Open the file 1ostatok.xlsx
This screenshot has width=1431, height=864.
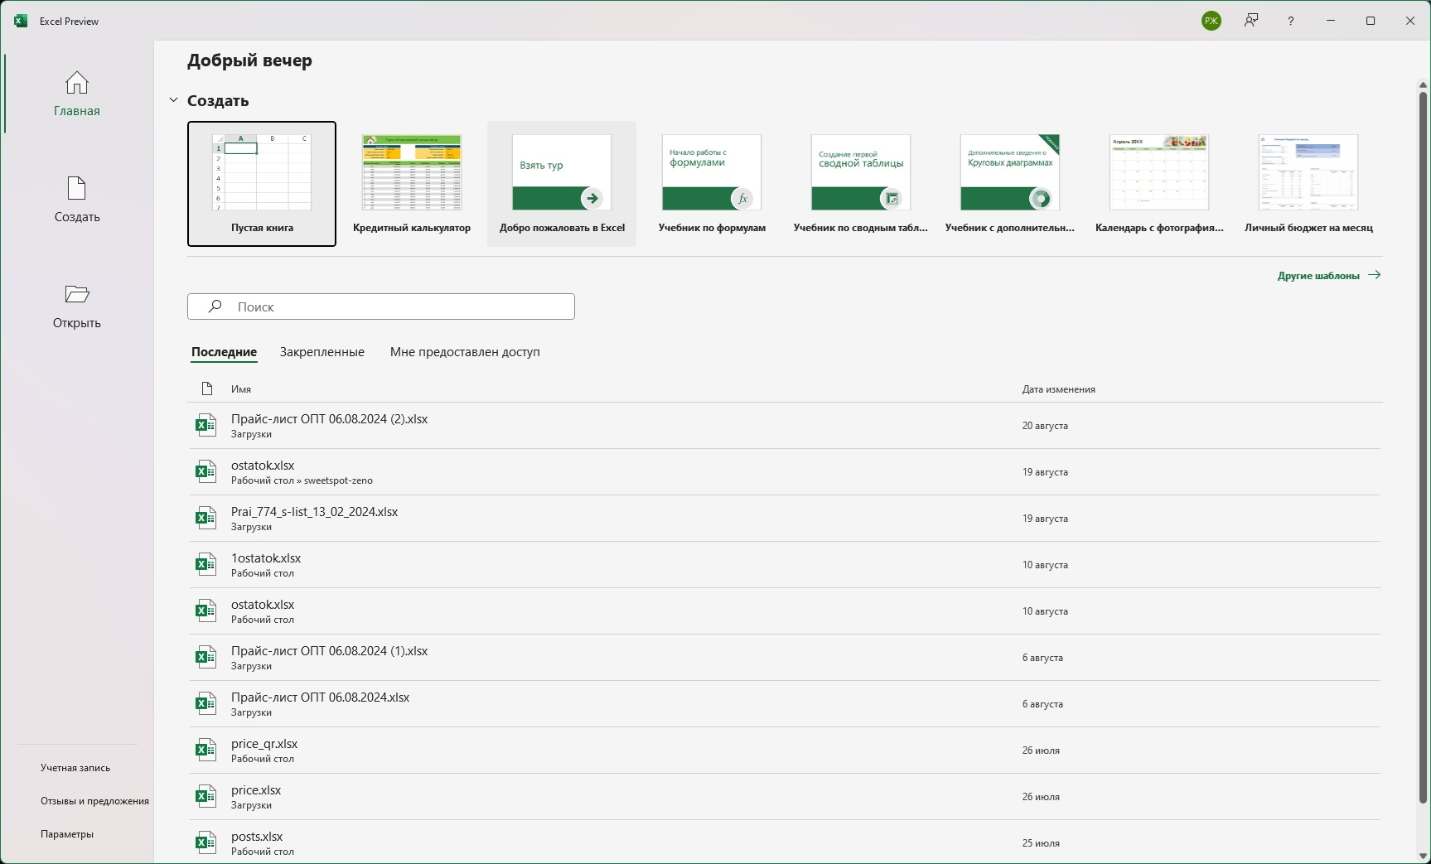coord(785,565)
